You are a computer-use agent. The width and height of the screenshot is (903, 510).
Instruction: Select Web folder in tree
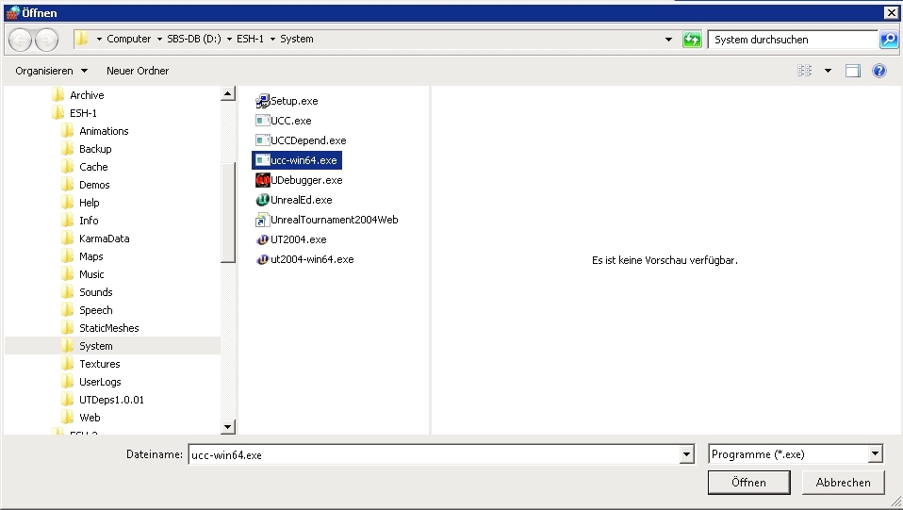(x=90, y=417)
